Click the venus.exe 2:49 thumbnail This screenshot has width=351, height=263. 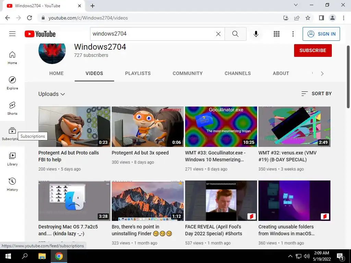pos(294,127)
